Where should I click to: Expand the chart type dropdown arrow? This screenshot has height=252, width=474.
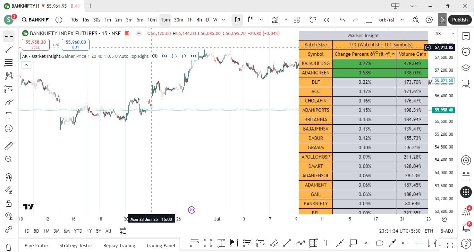[x=261, y=20]
